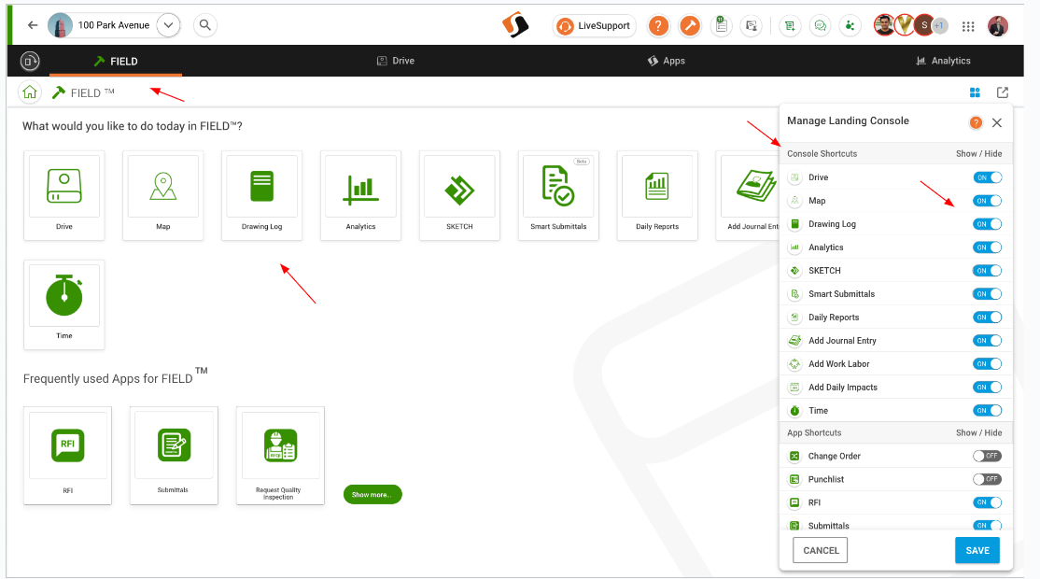Open the chat bubbles icon in header
The width and height of the screenshot is (1040, 579).
821,26
